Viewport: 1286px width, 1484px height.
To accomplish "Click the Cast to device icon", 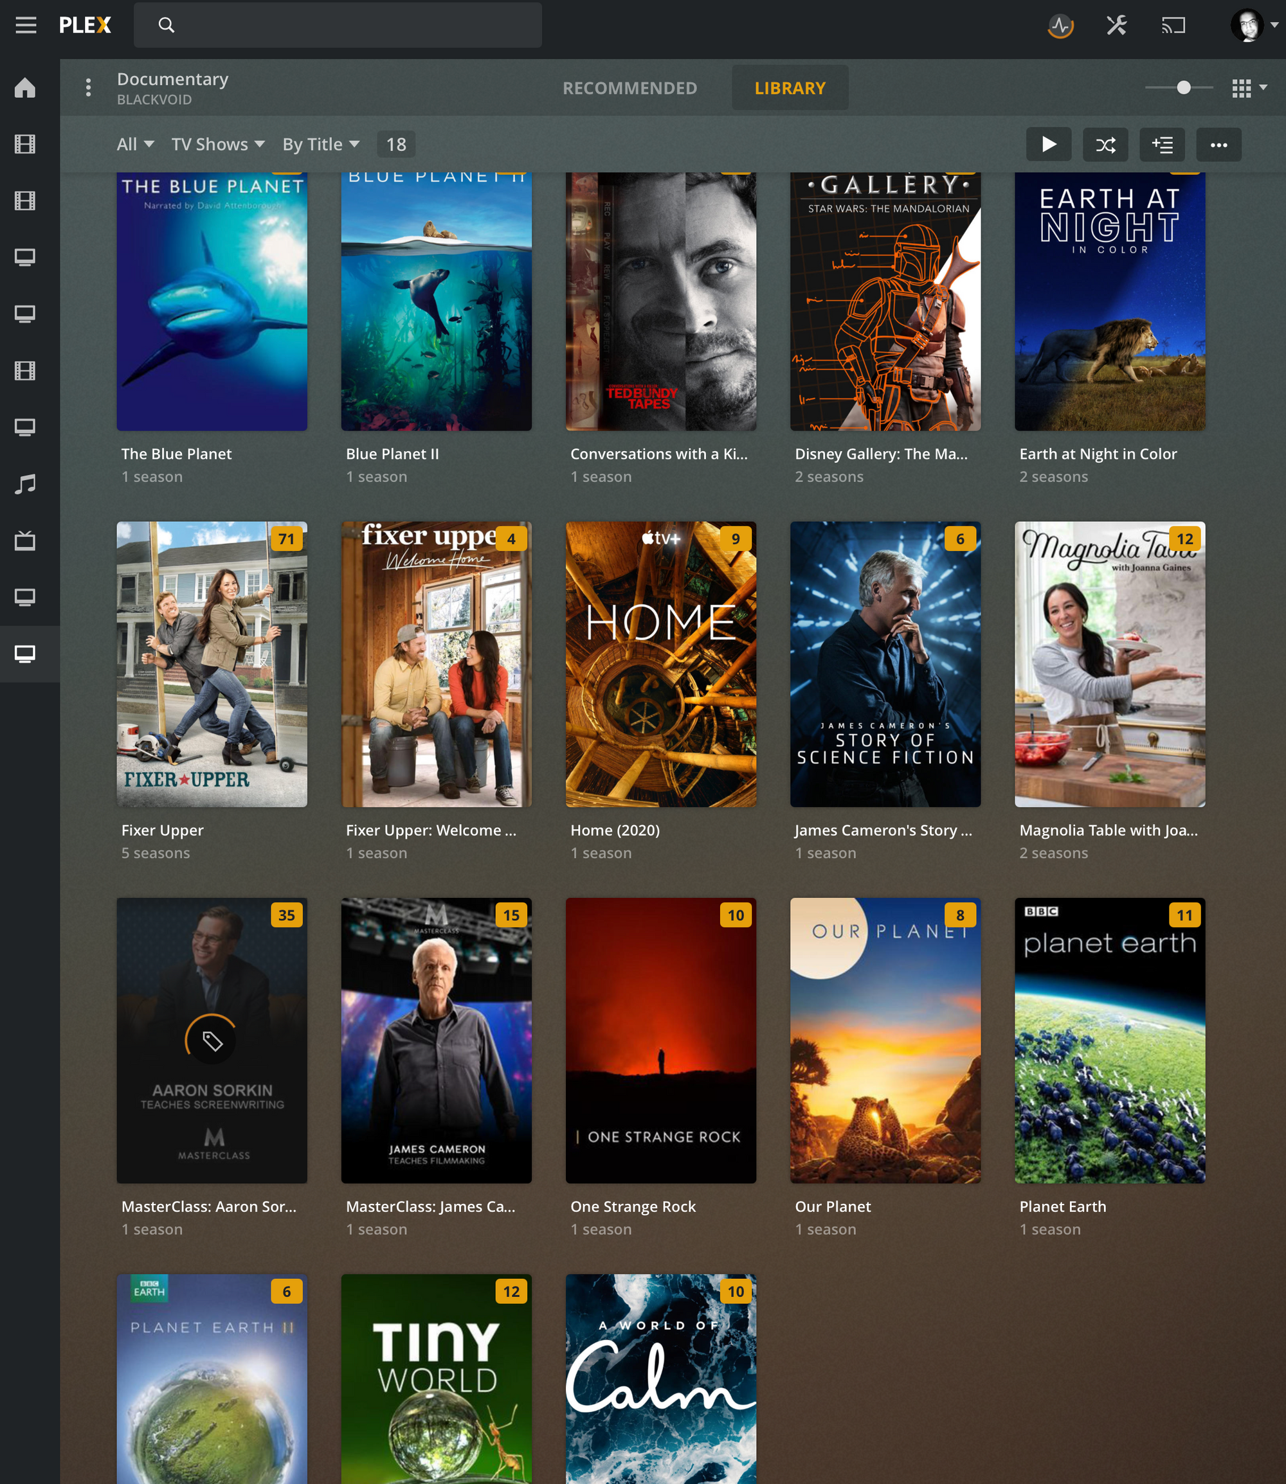I will (1173, 26).
